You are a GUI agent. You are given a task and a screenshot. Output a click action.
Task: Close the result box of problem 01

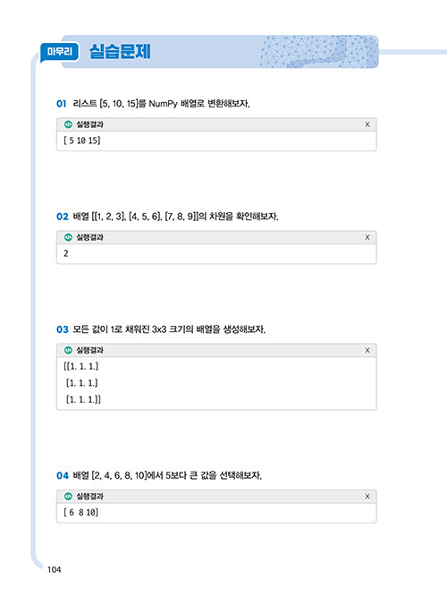(x=367, y=124)
